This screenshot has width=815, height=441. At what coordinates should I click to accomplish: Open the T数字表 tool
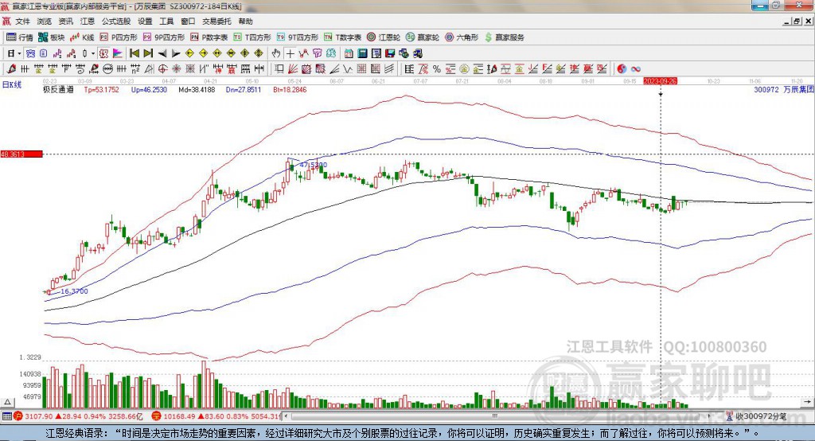coord(342,37)
